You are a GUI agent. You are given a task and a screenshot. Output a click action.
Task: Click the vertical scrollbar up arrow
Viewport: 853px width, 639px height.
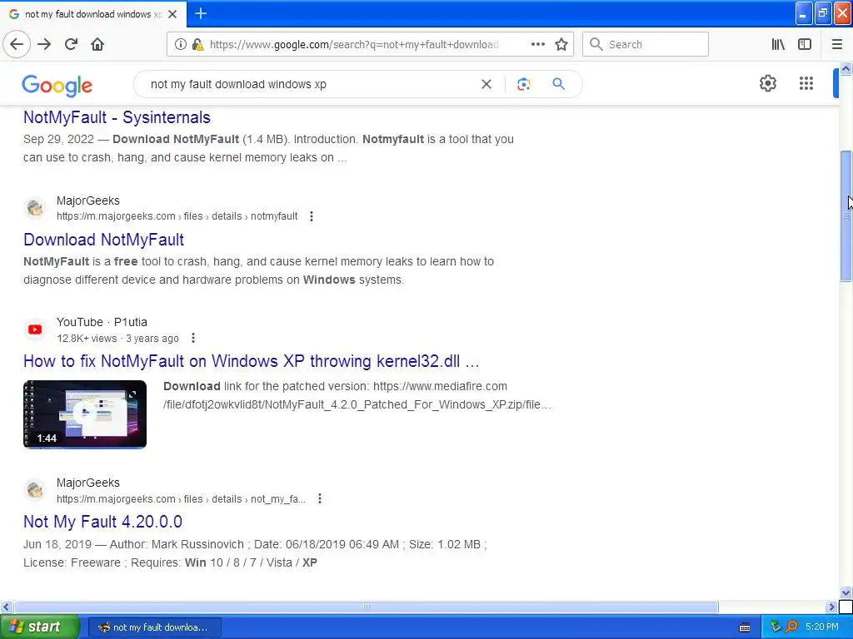tap(846, 68)
